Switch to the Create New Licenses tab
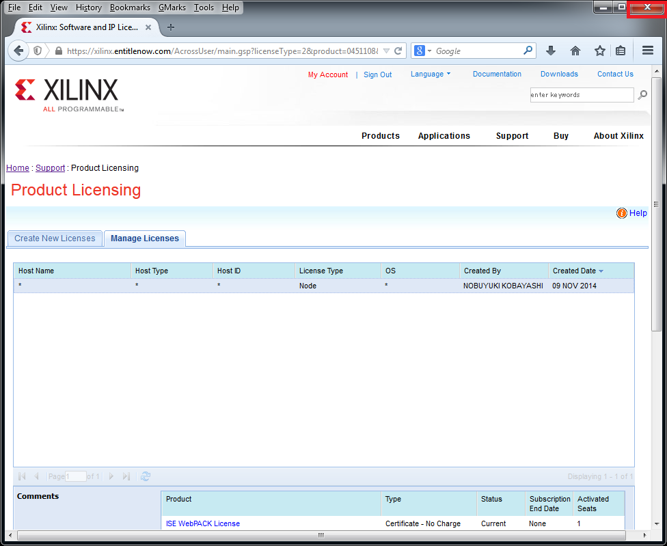667x546 pixels. (55, 238)
